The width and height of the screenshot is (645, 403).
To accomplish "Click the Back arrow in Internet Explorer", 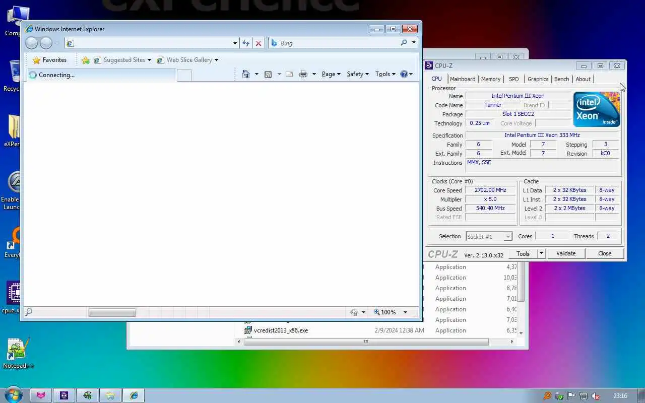I will coord(31,43).
